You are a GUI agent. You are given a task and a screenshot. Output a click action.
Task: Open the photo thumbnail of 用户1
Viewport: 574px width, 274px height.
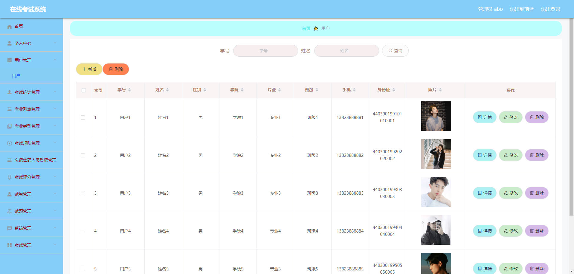(436, 116)
